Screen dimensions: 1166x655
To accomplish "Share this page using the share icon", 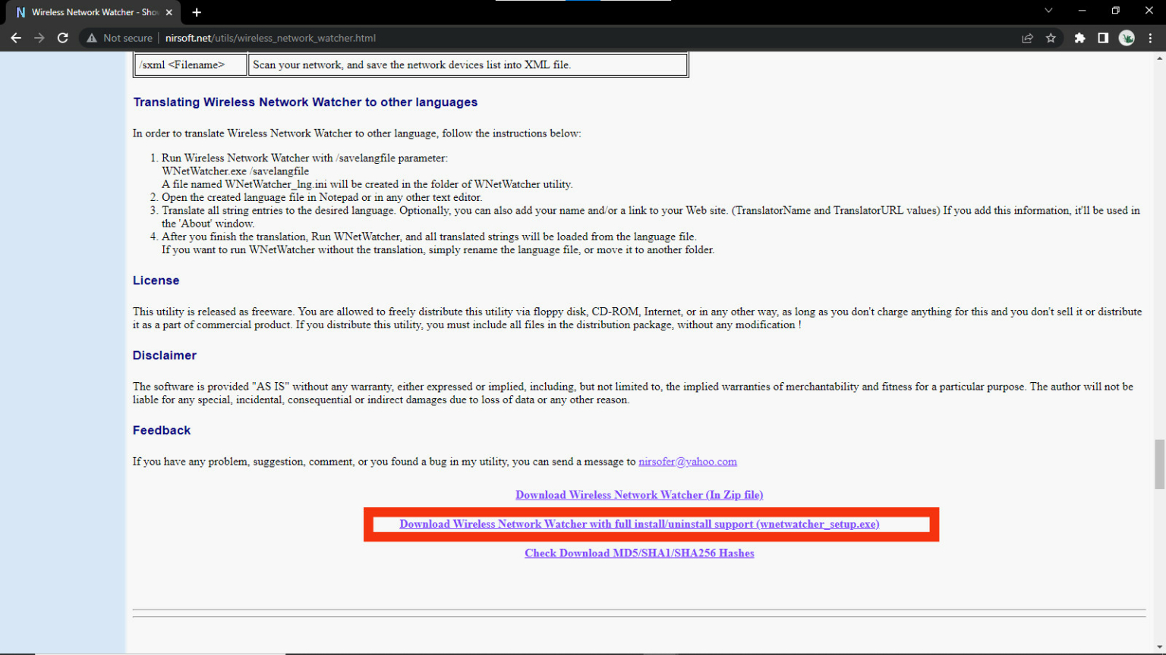I will [1027, 38].
